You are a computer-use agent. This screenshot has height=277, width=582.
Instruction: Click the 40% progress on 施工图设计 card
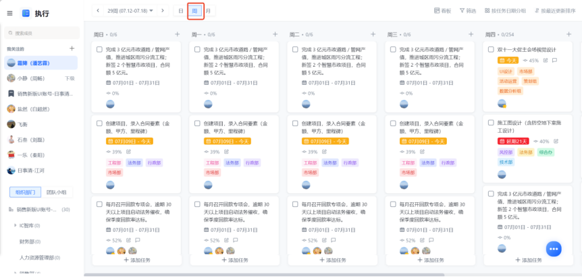[x=541, y=141]
